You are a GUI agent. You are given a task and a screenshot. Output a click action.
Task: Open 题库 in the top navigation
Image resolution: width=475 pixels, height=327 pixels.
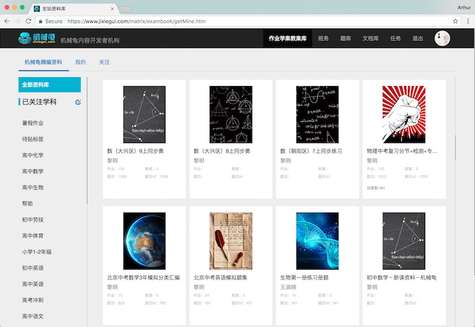[x=345, y=39]
